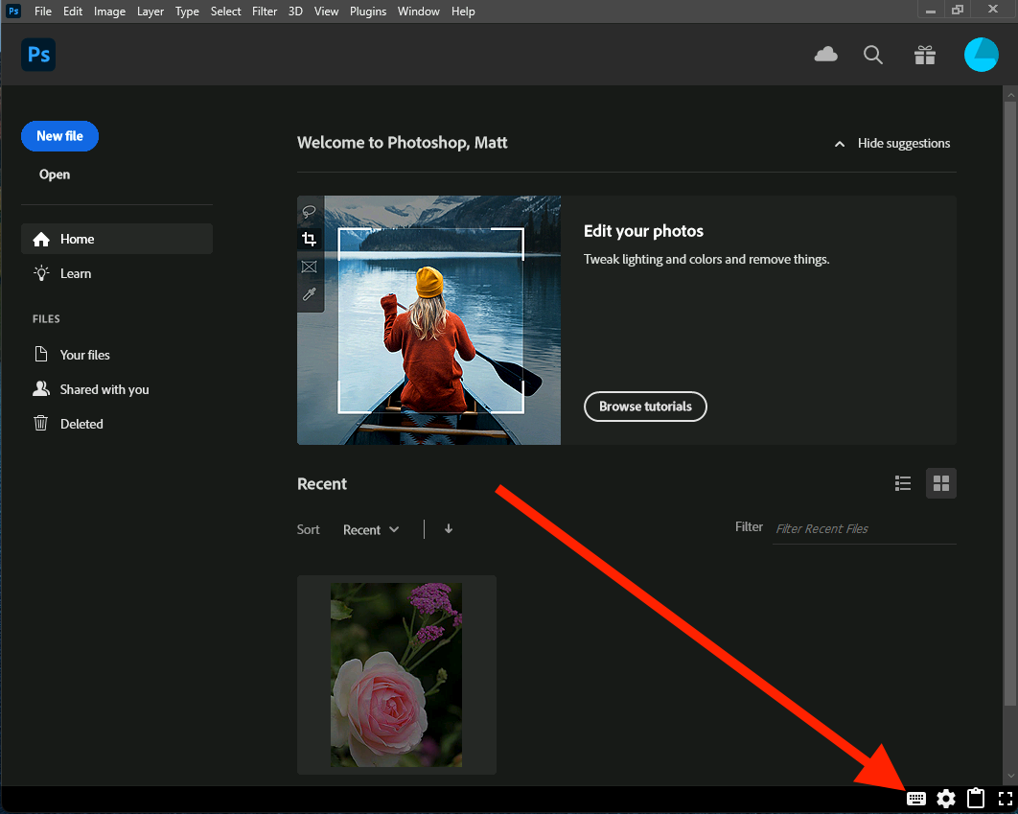Switch recent files to grid view
Image resolution: width=1018 pixels, height=814 pixels.
tap(940, 483)
